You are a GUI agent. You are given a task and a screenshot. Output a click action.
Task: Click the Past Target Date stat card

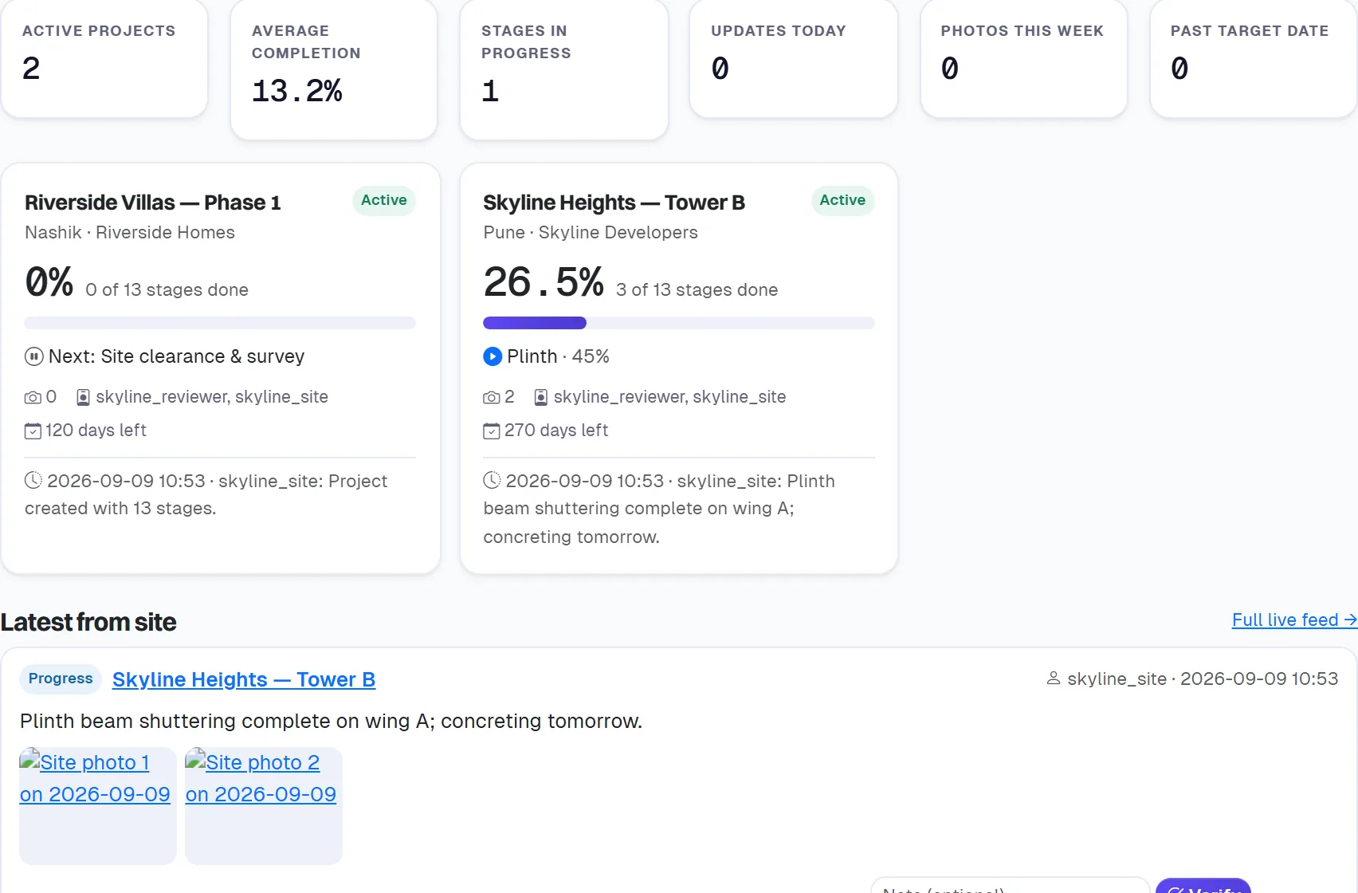(x=1254, y=59)
